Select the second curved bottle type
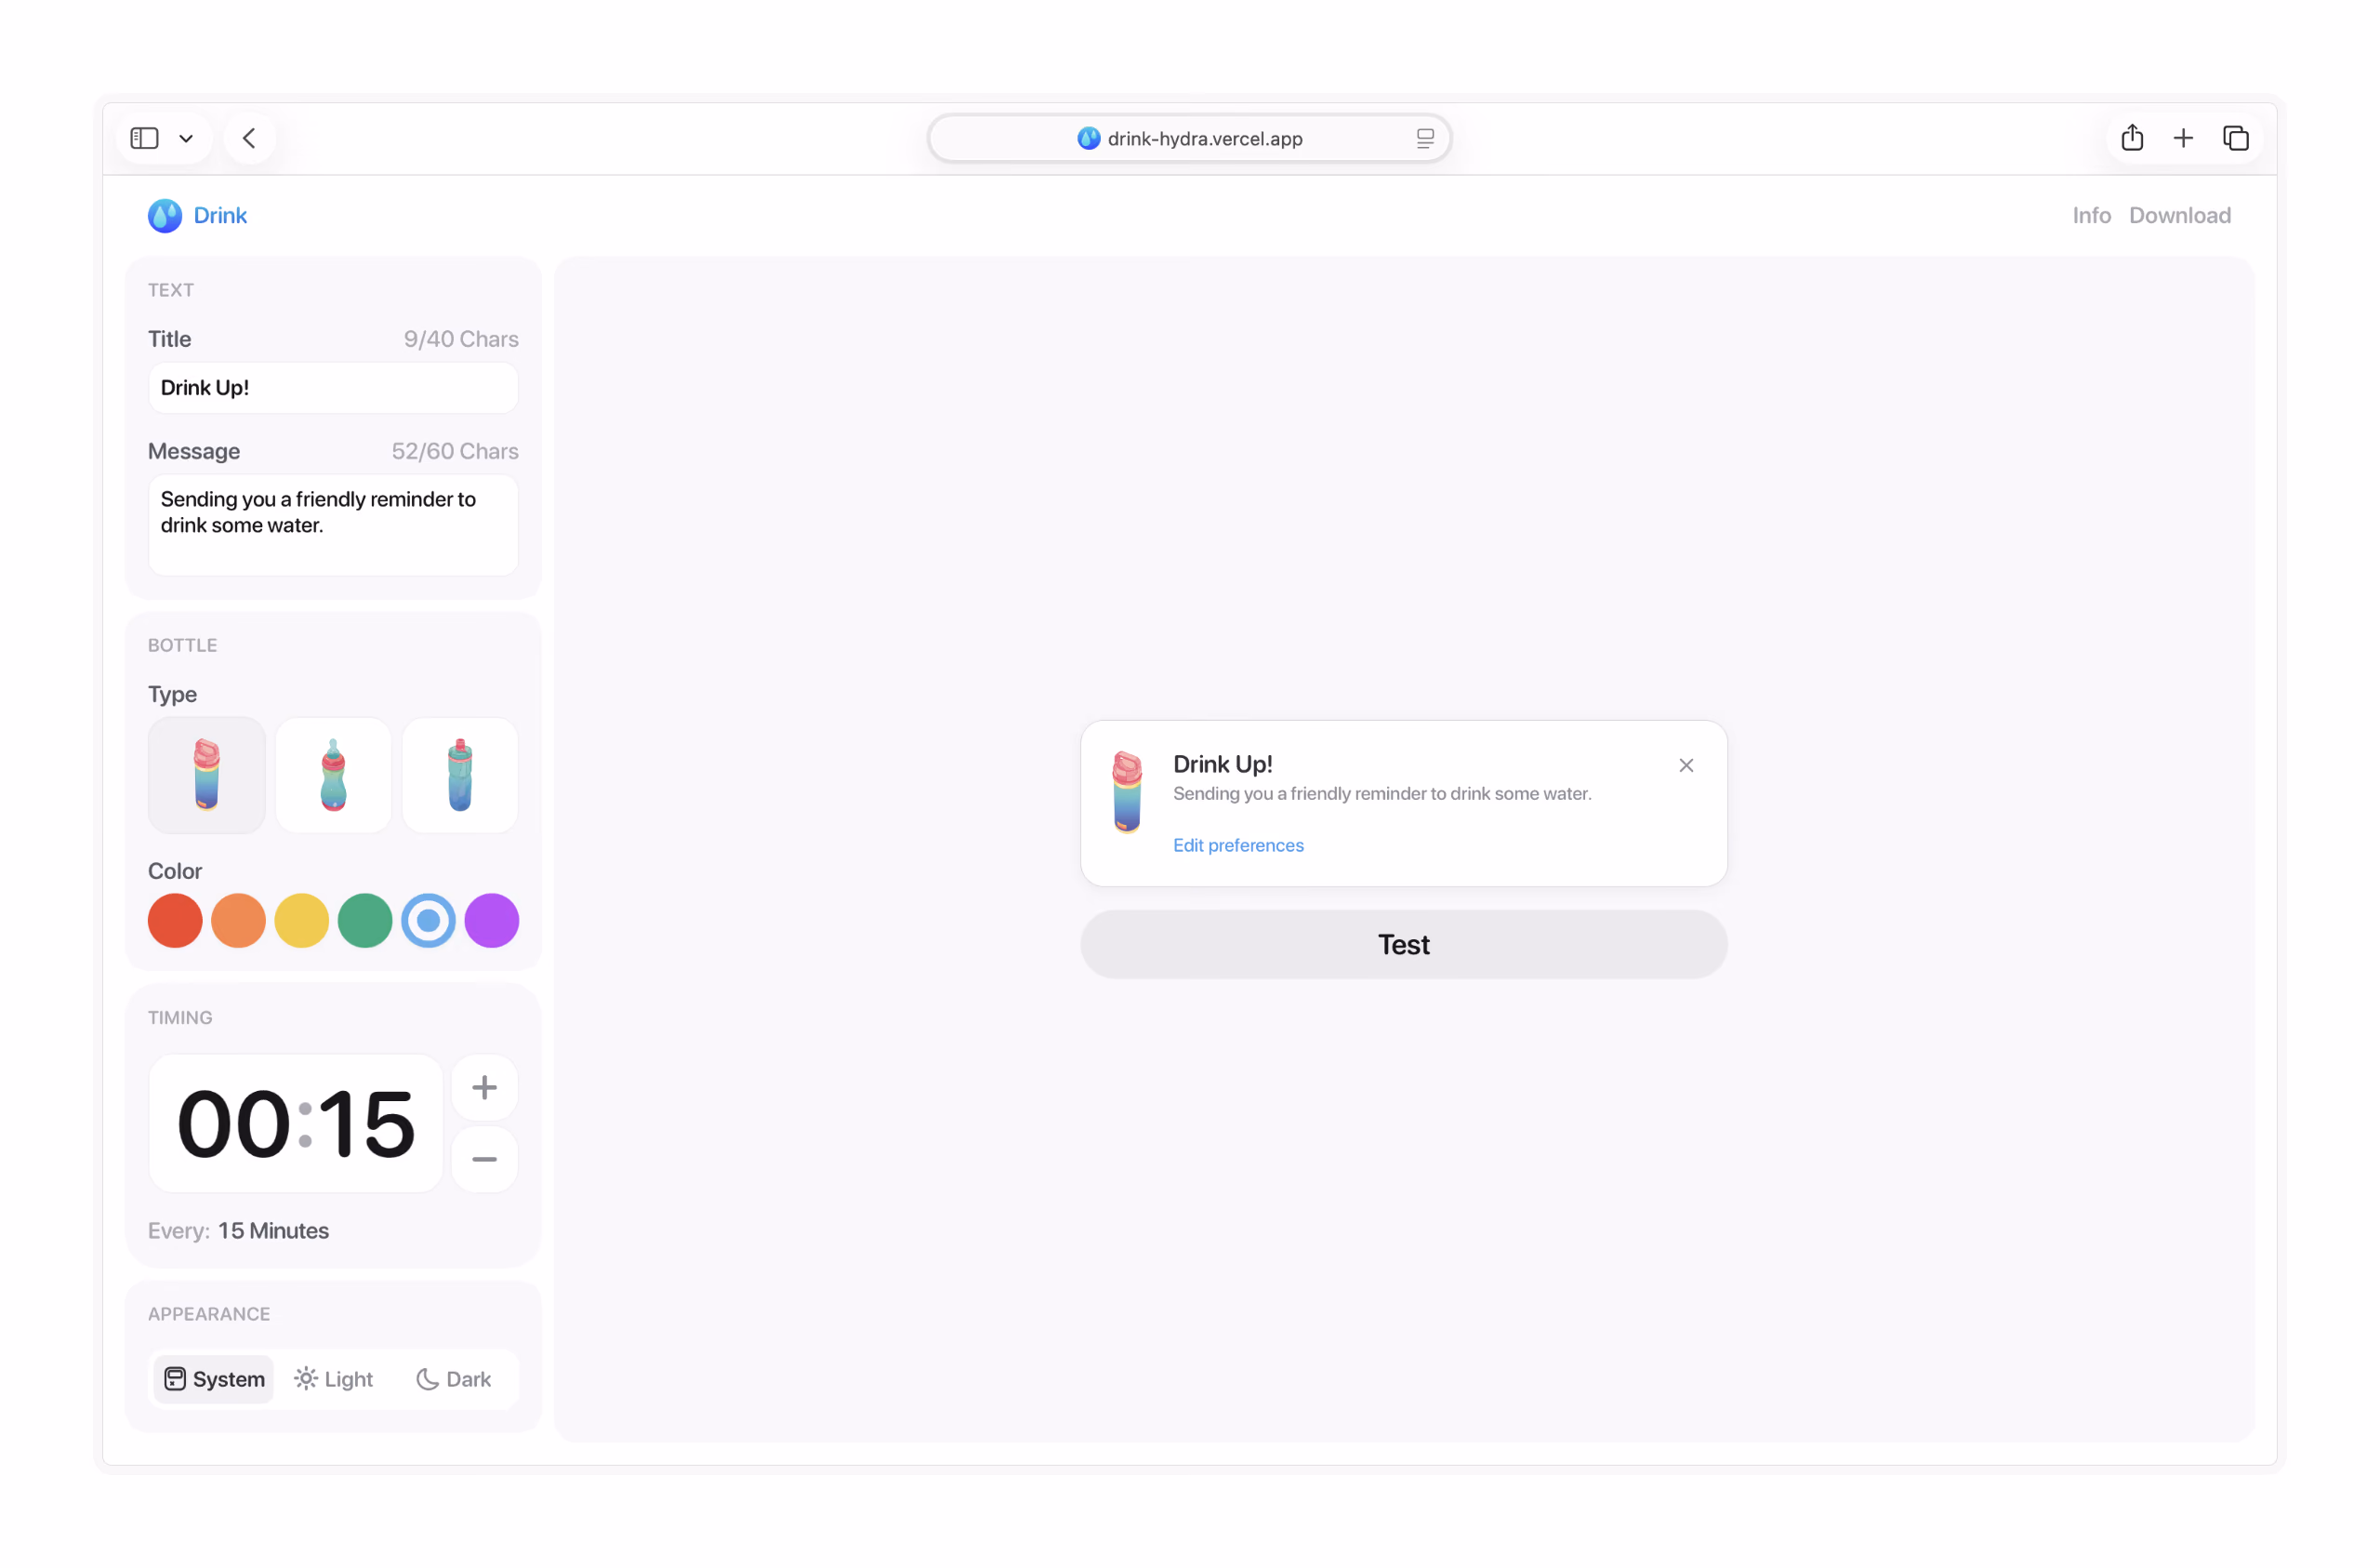This screenshot has width=2380, height=1568. pos(333,775)
